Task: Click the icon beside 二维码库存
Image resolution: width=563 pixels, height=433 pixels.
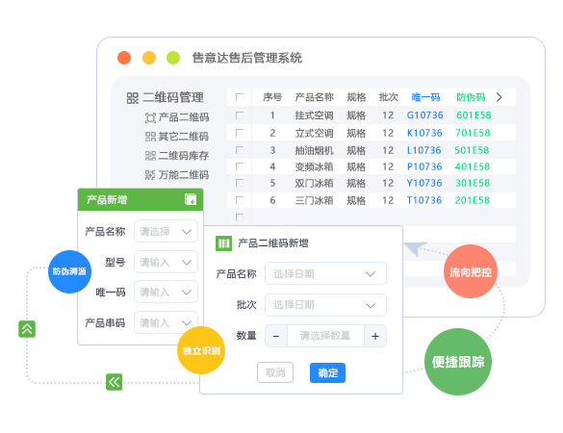Action: coord(150,156)
